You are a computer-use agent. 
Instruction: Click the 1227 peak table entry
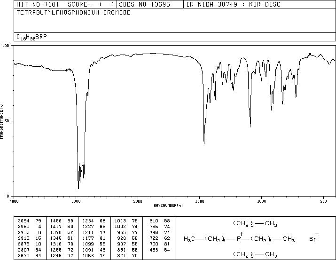tap(94, 227)
